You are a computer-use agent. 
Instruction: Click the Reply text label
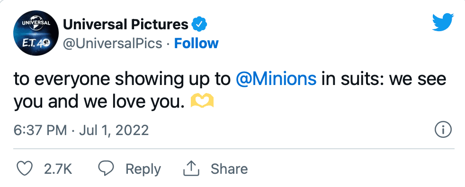[x=143, y=169]
